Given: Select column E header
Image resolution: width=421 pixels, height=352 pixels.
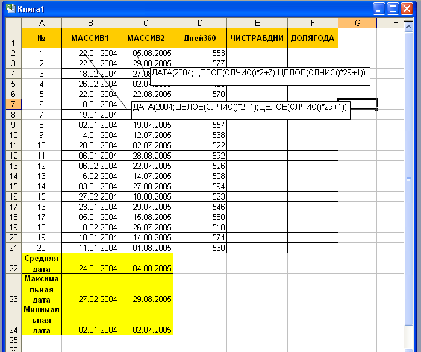Looking at the screenshot, I should click(257, 23).
